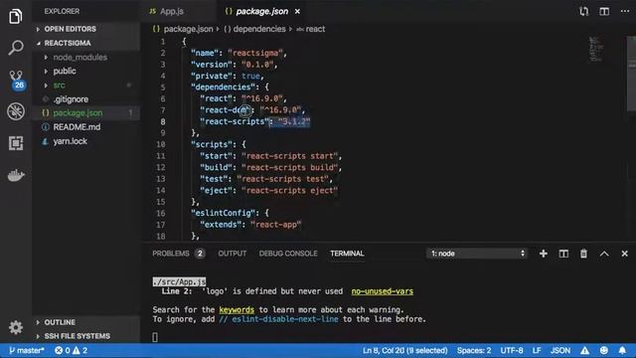
Task: Change indentation via Spaces: 2
Action: pyautogui.click(x=474, y=350)
